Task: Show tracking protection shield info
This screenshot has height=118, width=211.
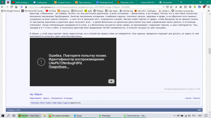Action: pos(22,7)
